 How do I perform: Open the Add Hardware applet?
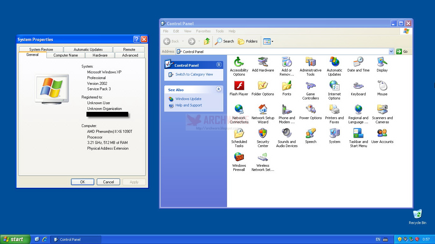pyautogui.click(x=263, y=64)
